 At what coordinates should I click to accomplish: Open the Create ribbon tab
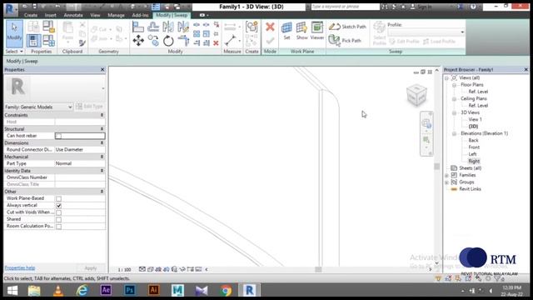point(31,15)
